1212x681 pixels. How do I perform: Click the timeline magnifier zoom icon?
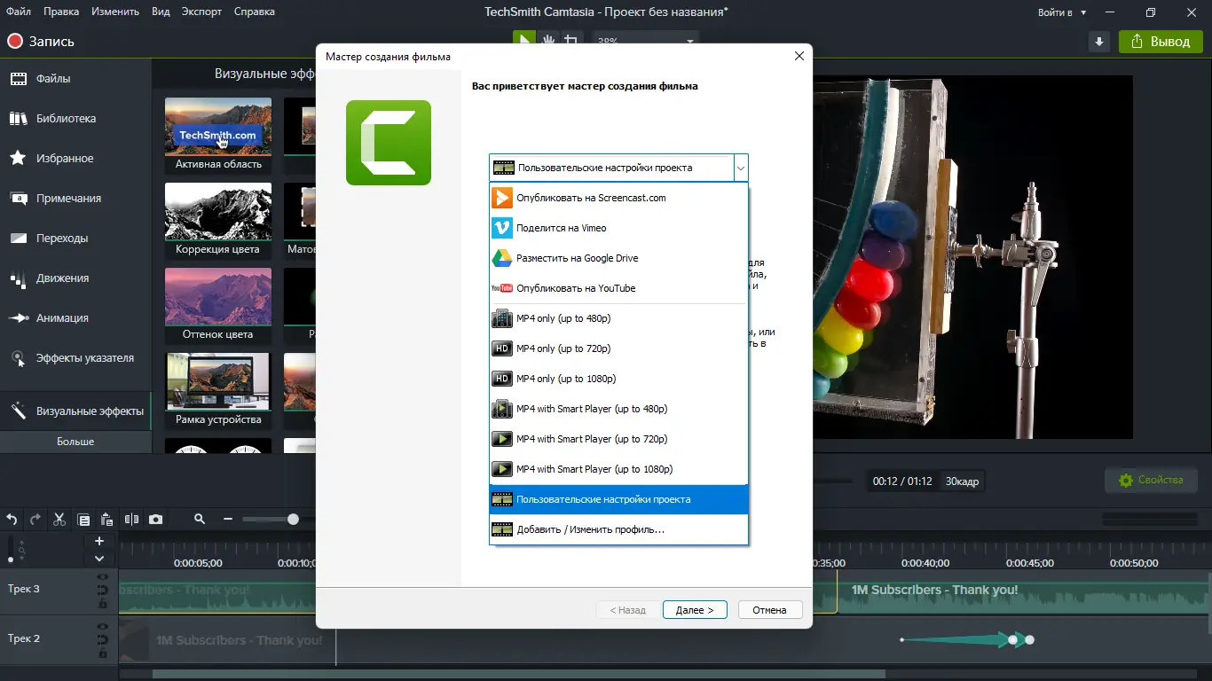[x=200, y=520]
